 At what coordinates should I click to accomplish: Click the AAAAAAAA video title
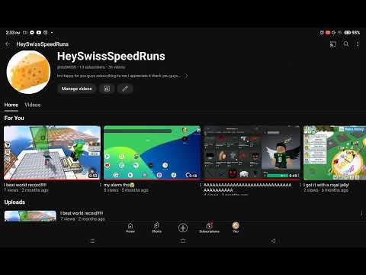(x=248, y=187)
